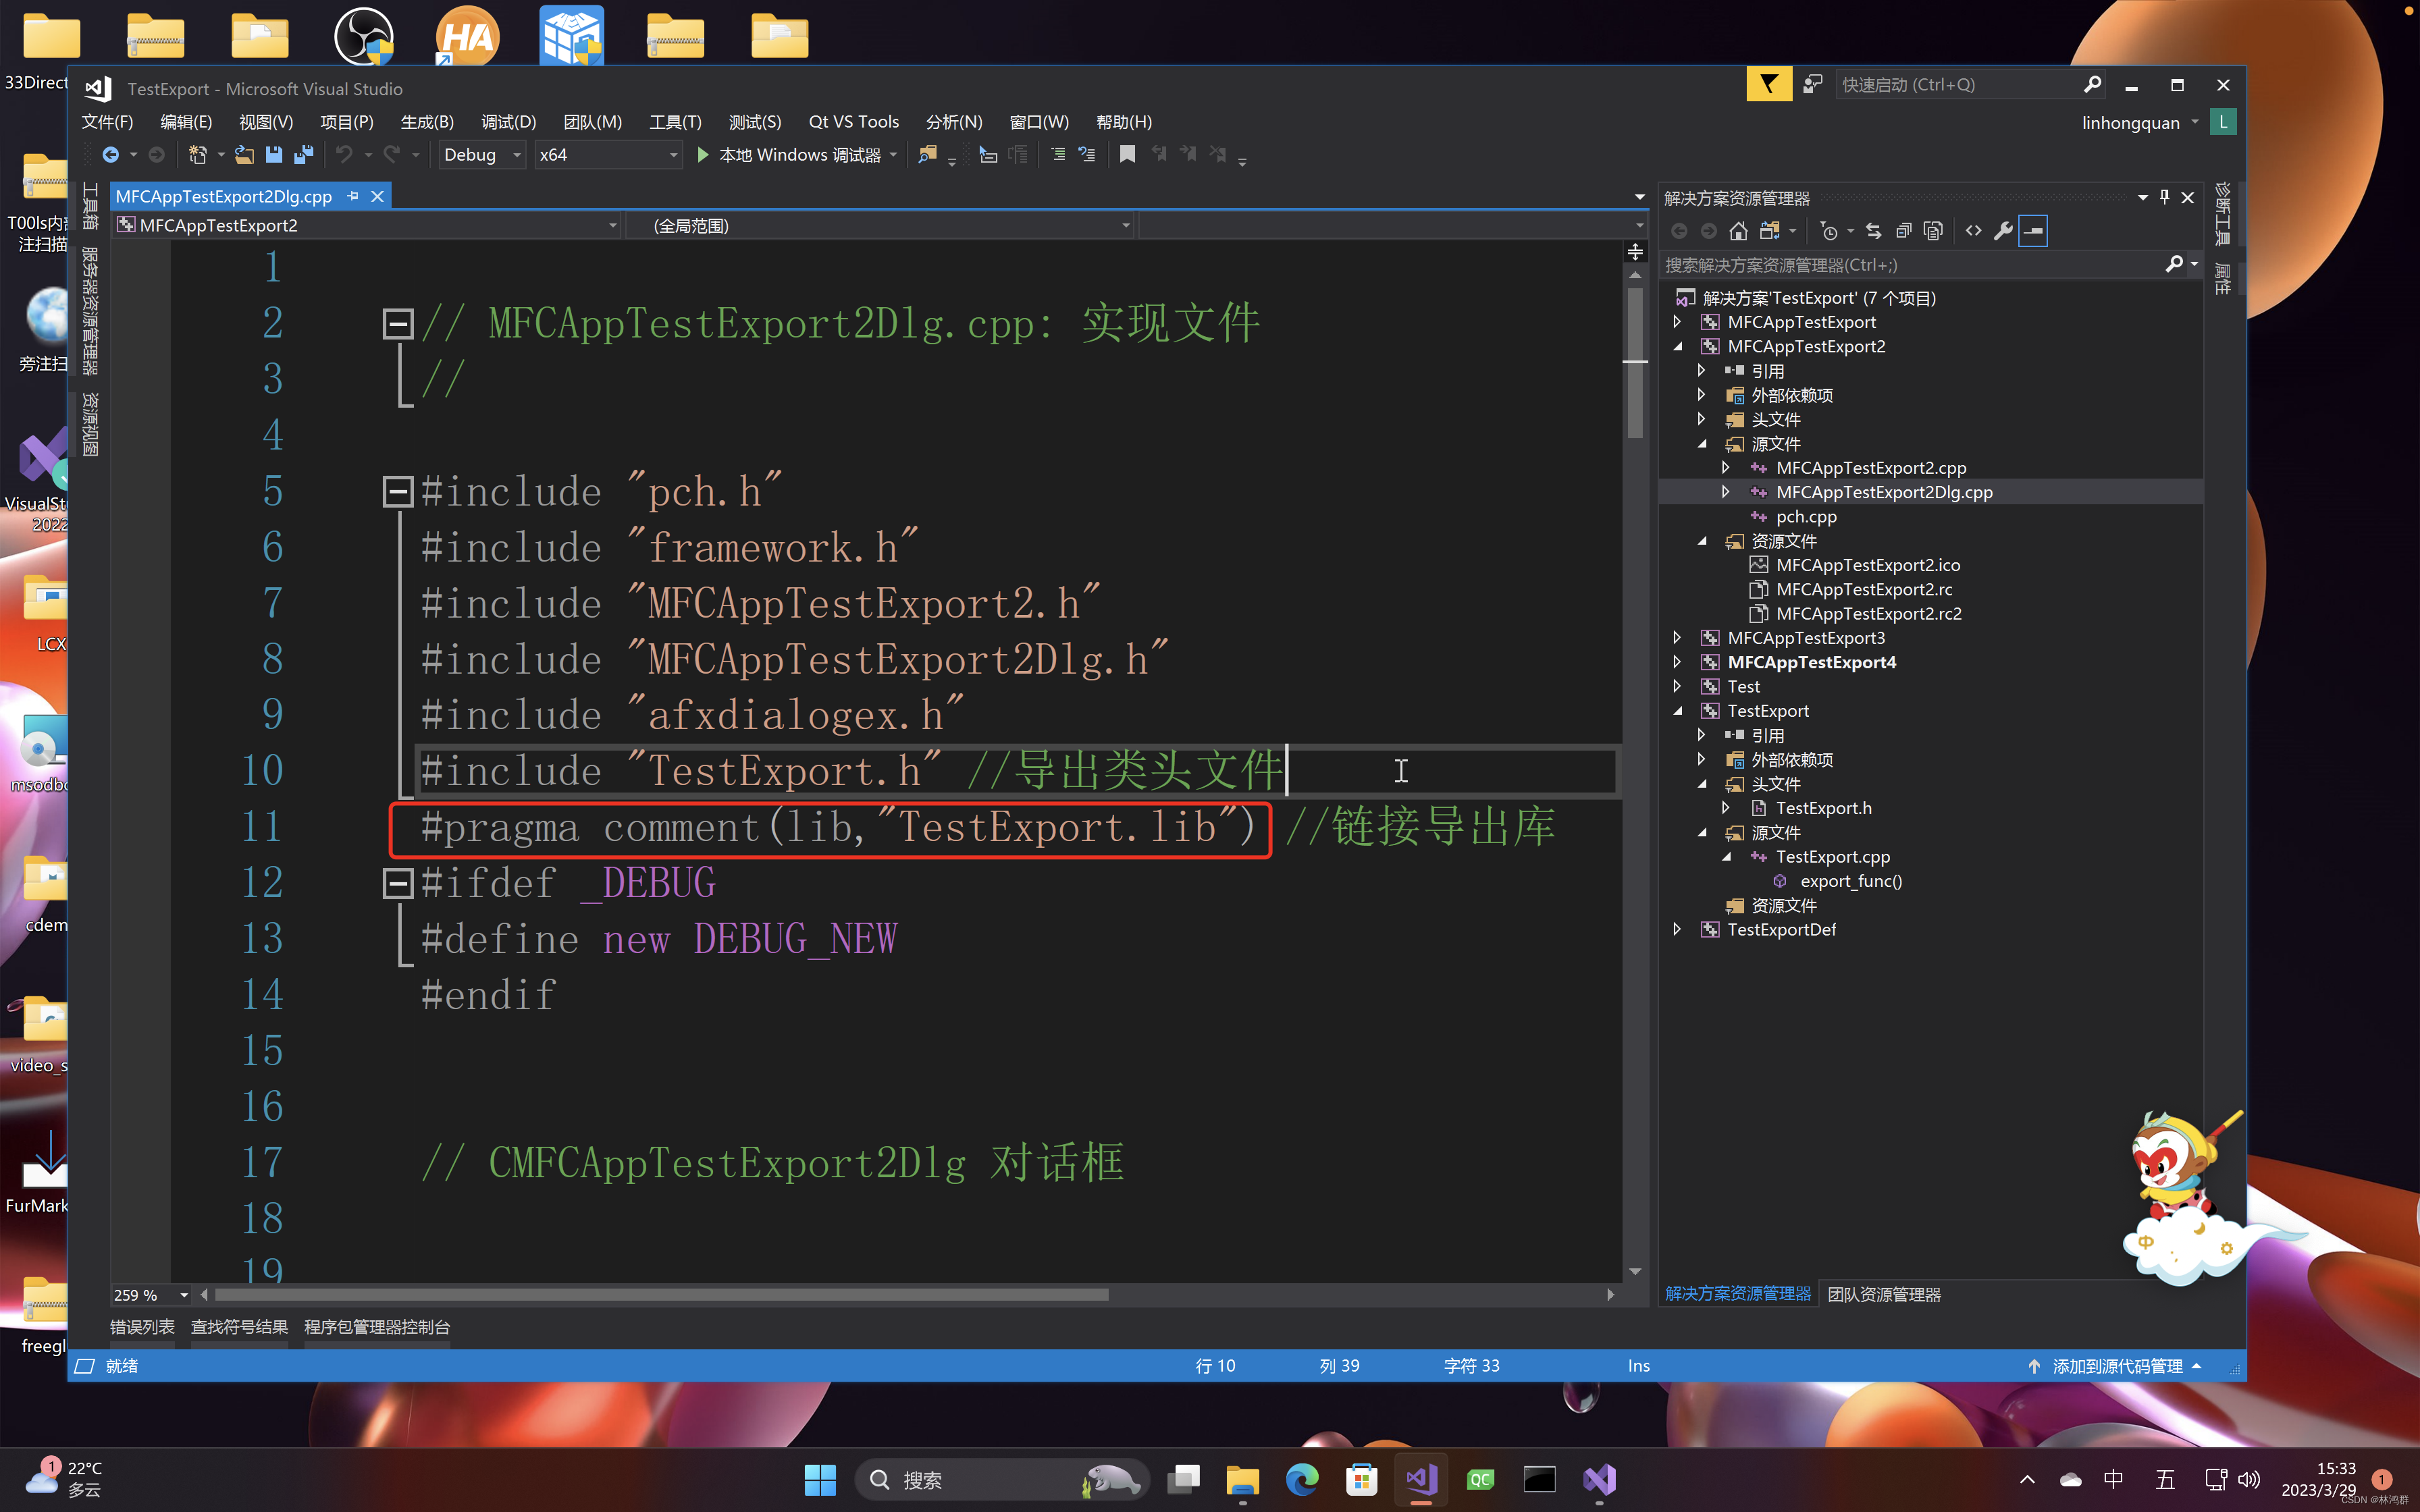Click the New Project toolbar icon

tap(197, 154)
